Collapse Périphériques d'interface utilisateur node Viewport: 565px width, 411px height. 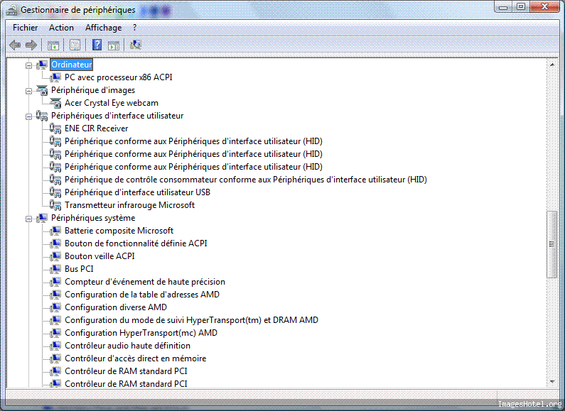[29, 116]
